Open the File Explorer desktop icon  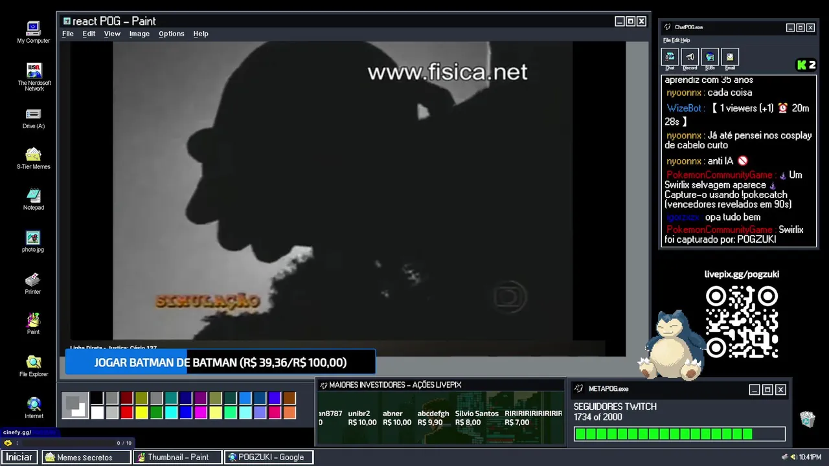pyautogui.click(x=34, y=366)
